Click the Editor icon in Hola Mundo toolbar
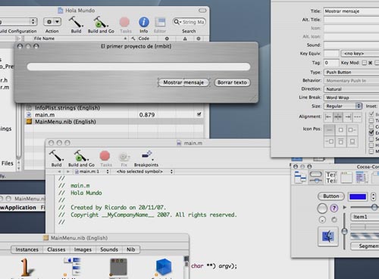The width and height of the screenshot is (379, 279). [x=160, y=22]
